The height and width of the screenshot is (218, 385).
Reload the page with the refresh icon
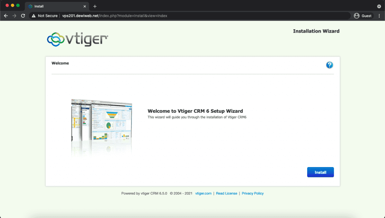23,16
